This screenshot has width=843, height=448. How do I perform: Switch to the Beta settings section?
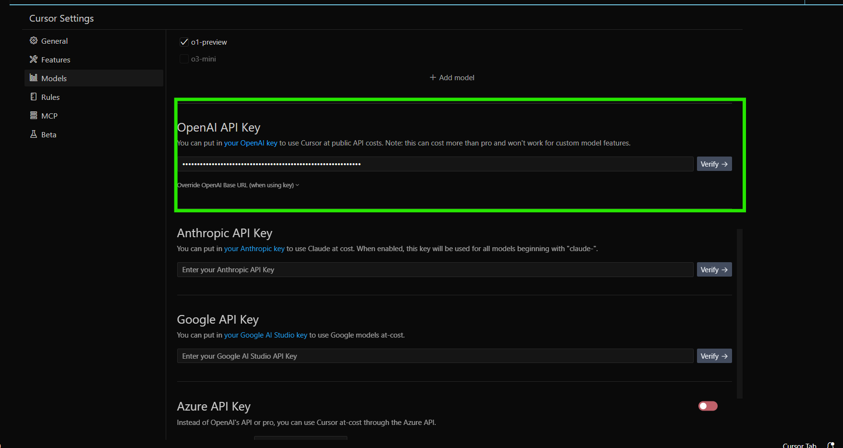click(x=49, y=134)
